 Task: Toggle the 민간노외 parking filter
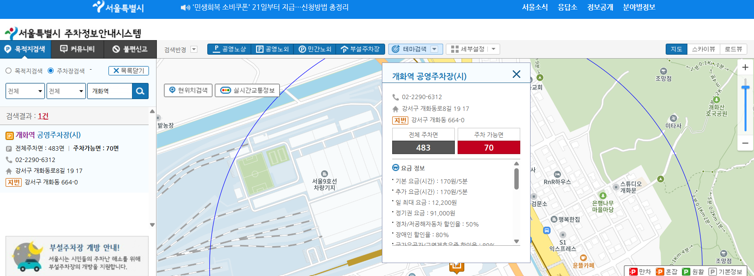point(315,49)
